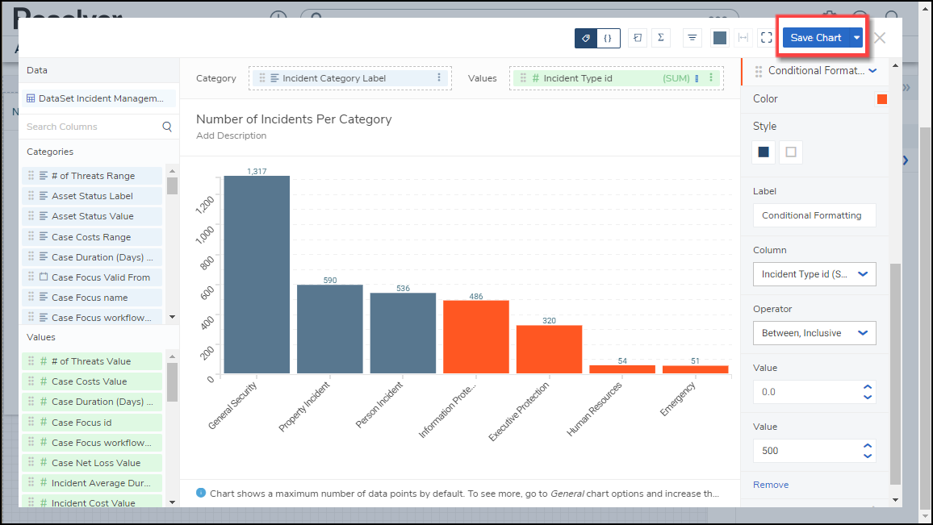Open Incident Category Label options menu

point(439,78)
